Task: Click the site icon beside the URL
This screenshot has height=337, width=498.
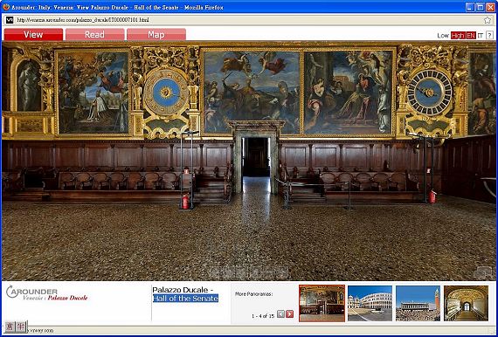Action: tap(10, 20)
